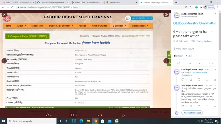
Task: Reply to the Jul 16 tweet
Action: 183,106
